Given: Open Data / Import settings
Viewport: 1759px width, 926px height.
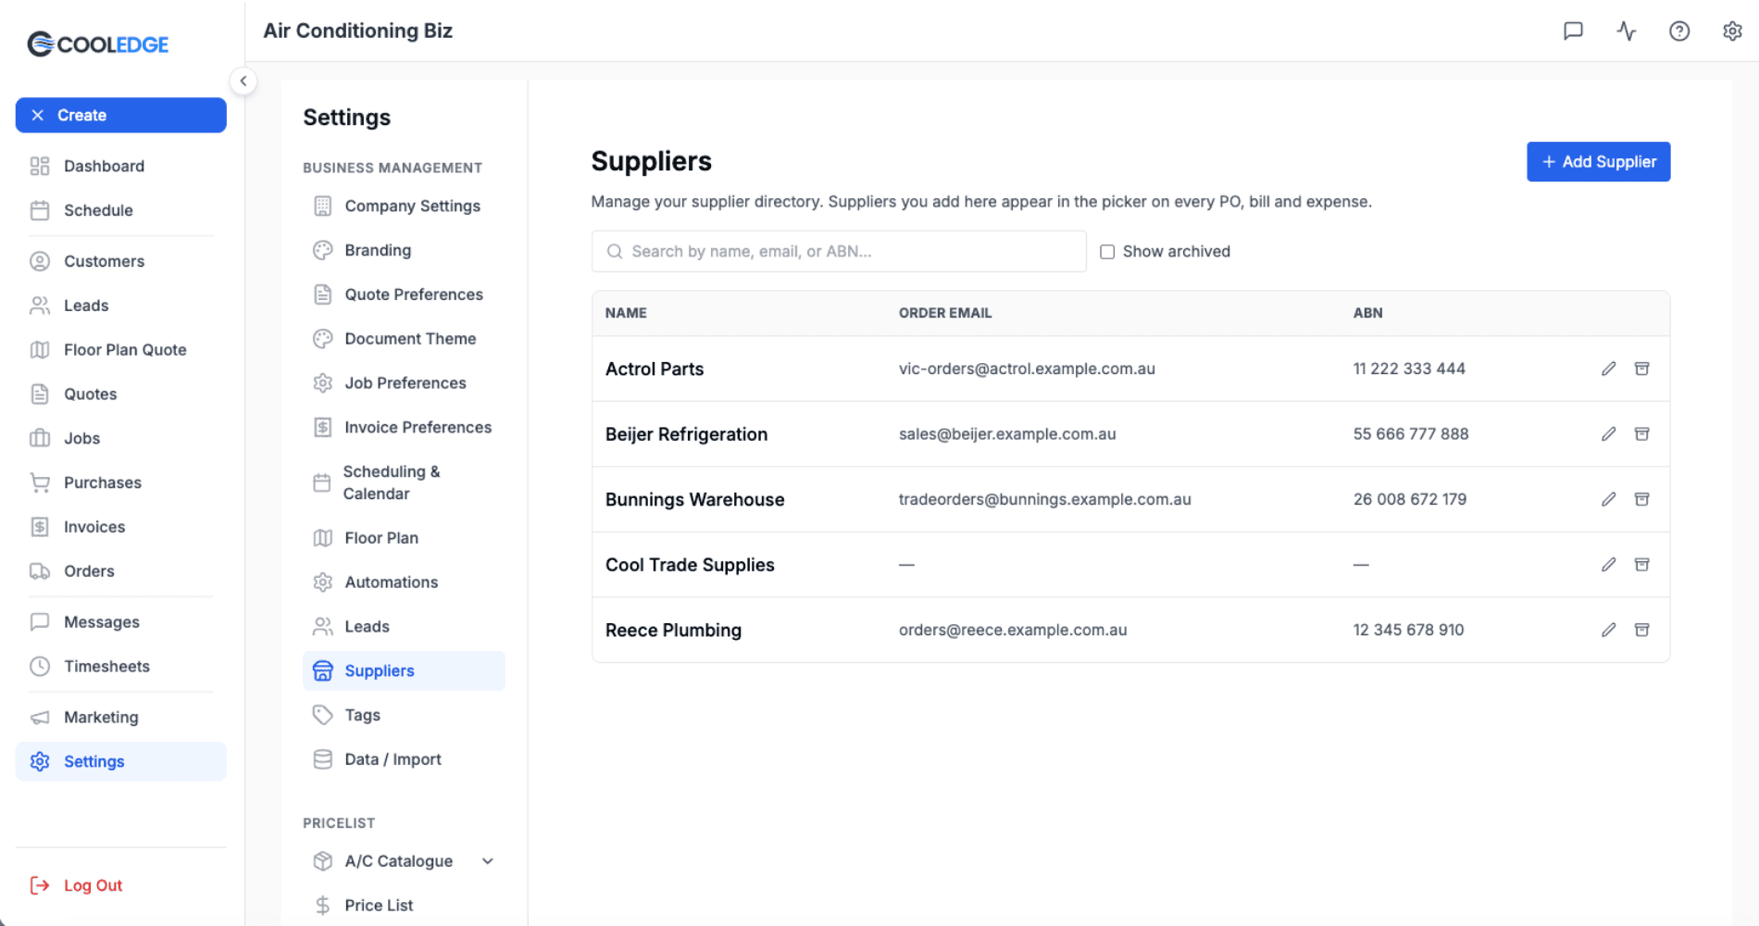Looking at the screenshot, I should point(404,759).
